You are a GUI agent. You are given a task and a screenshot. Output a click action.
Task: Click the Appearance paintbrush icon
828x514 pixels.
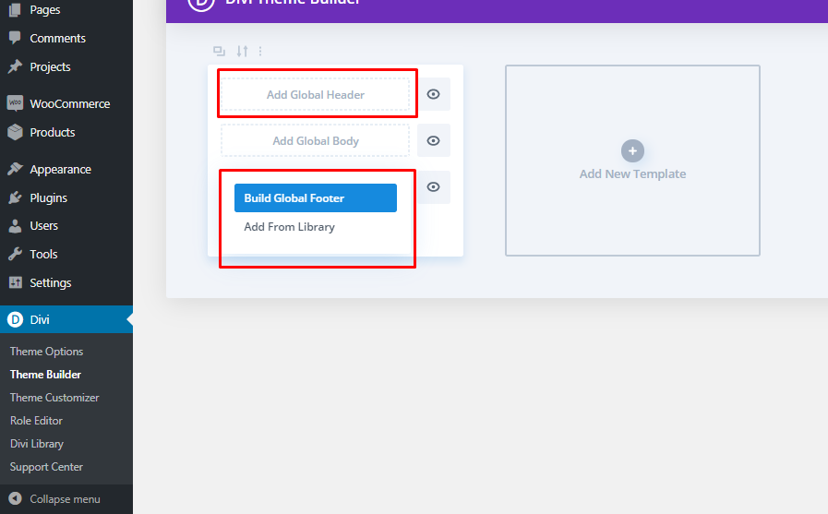coord(15,169)
